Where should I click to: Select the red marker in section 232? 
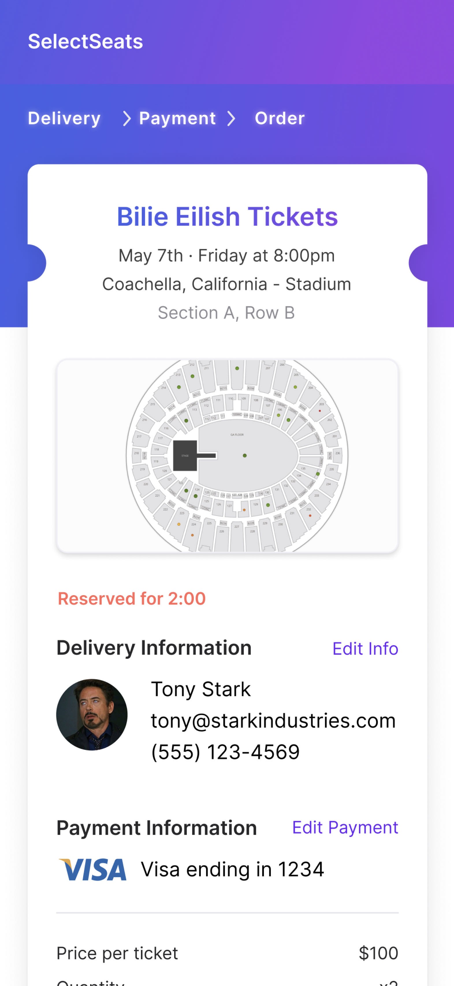(x=310, y=516)
